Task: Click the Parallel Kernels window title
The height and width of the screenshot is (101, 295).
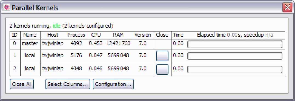Action: click(35, 8)
